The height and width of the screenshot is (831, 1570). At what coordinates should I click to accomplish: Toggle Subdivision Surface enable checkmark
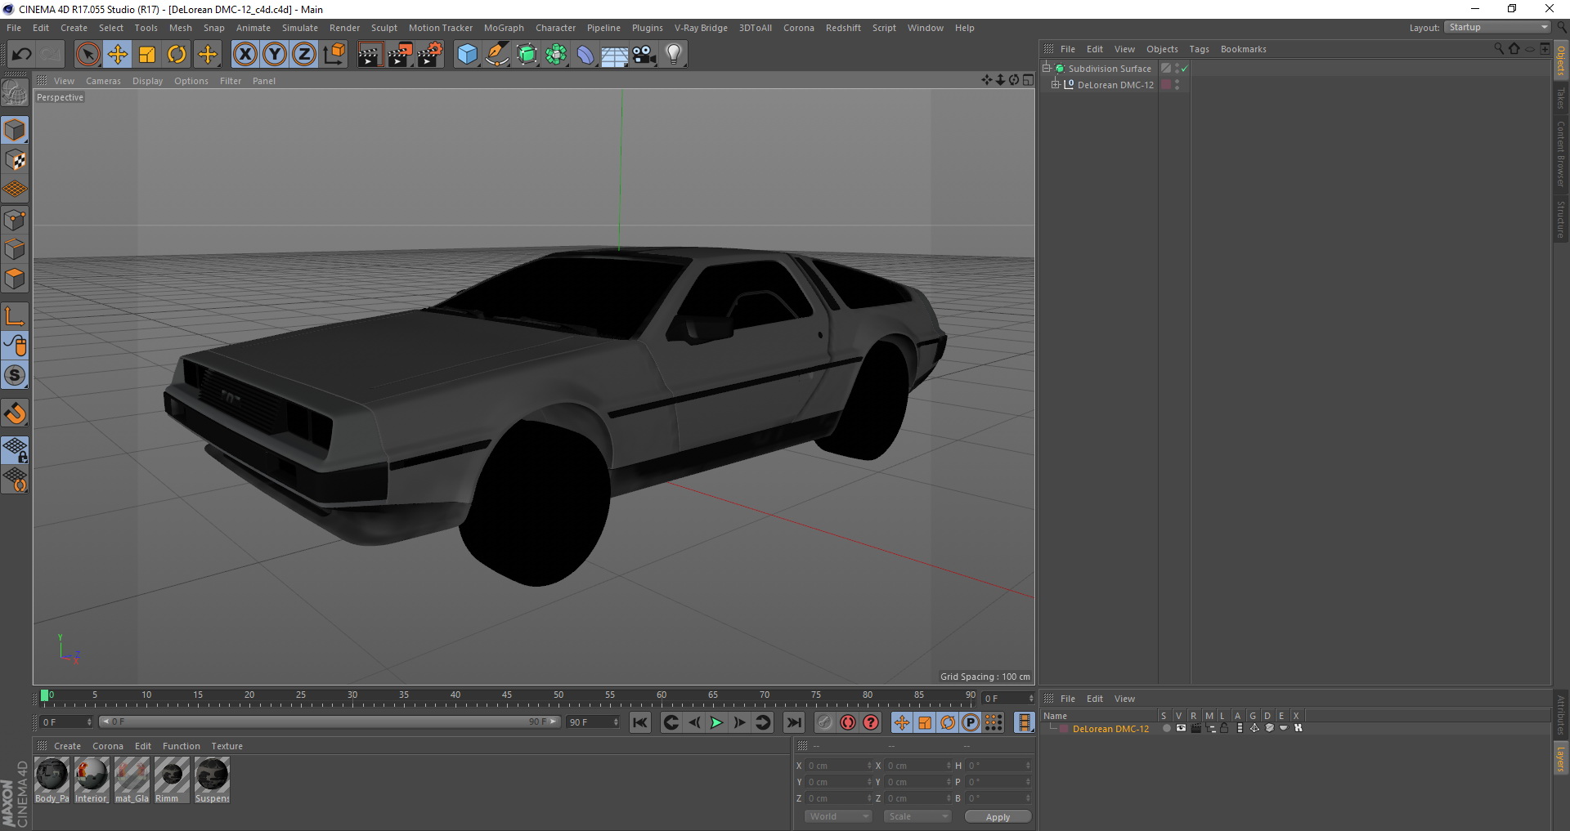[1184, 69]
